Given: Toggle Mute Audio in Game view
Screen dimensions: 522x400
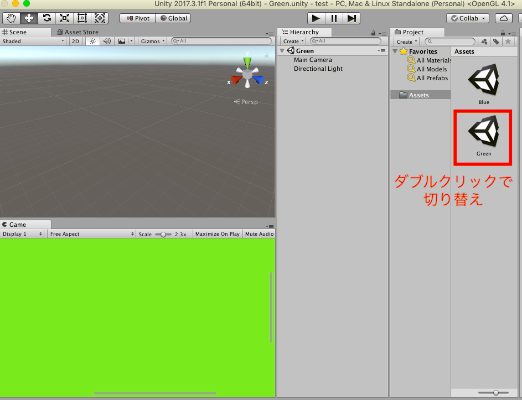Looking at the screenshot, I should tap(259, 234).
